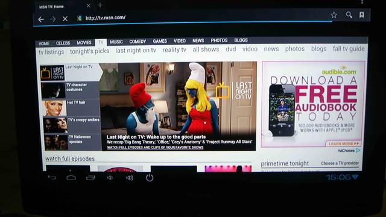Open the saved bookmarks icon
The image size is (386, 217).
[x=362, y=14]
